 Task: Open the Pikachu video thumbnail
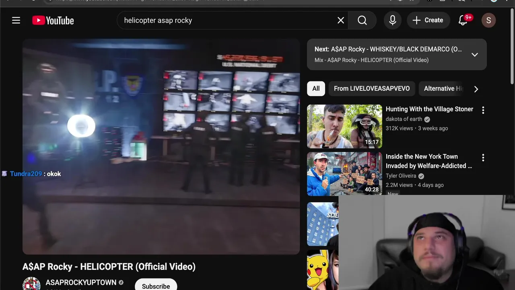click(x=323, y=270)
